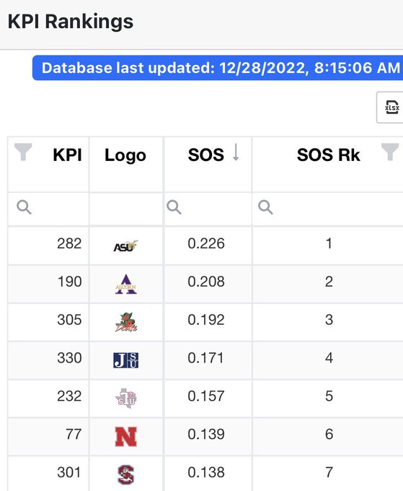The height and width of the screenshot is (491, 403).
Task: Click the Alabama State ASU logo
Action: tap(125, 246)
